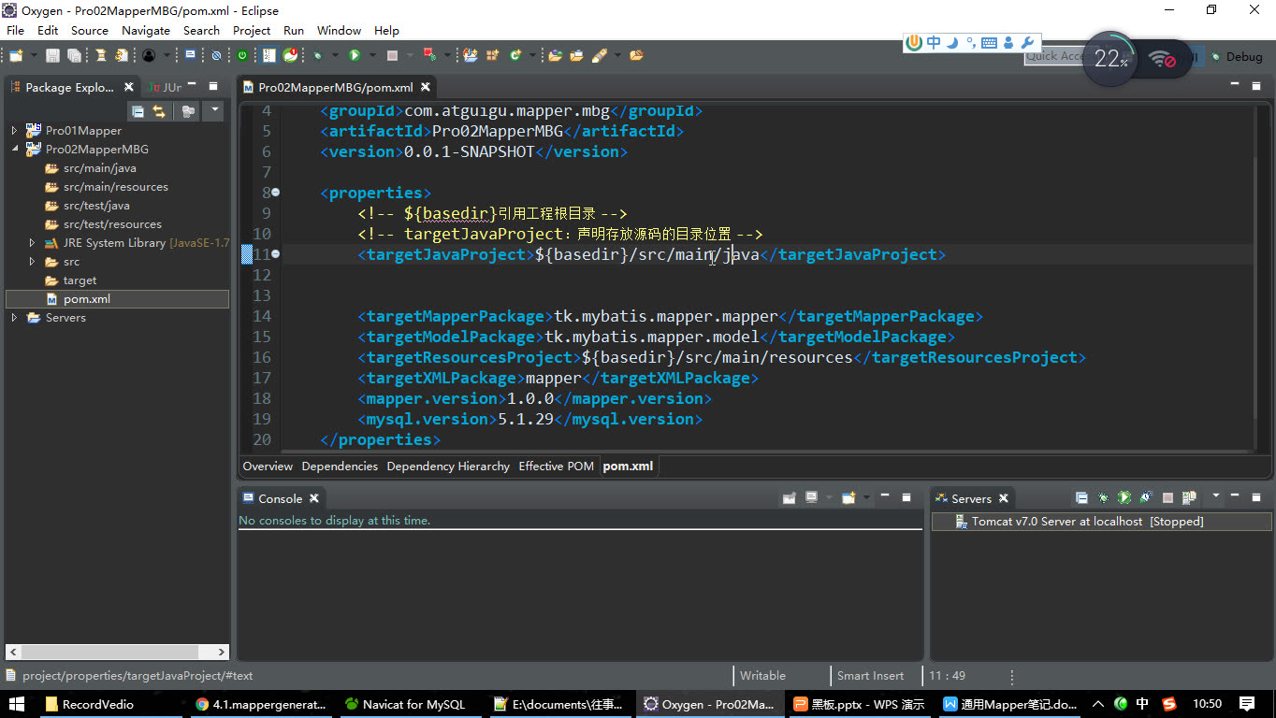Expand the JRE System Library node
The width and height of the screenshot is (1276, 718).
coord(32,243)
